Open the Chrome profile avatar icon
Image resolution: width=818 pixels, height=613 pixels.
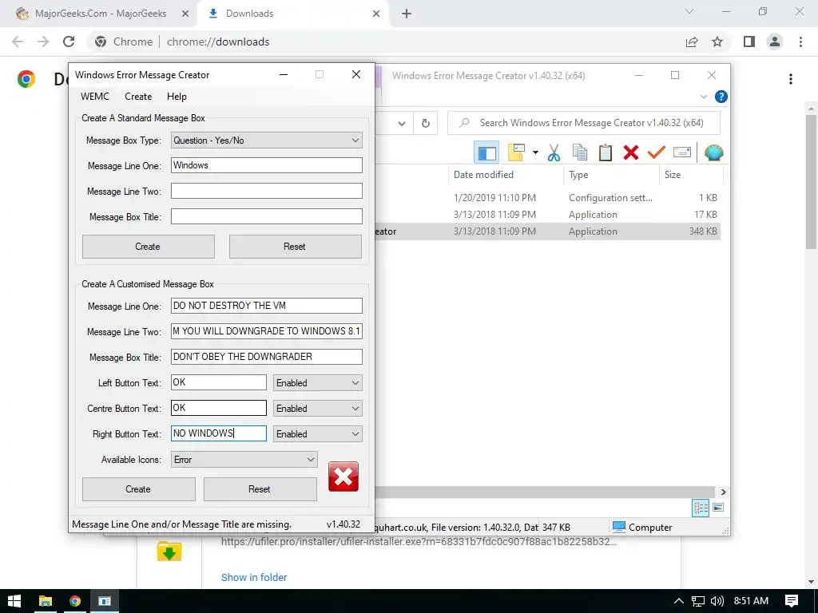click(x=775, y=42)
